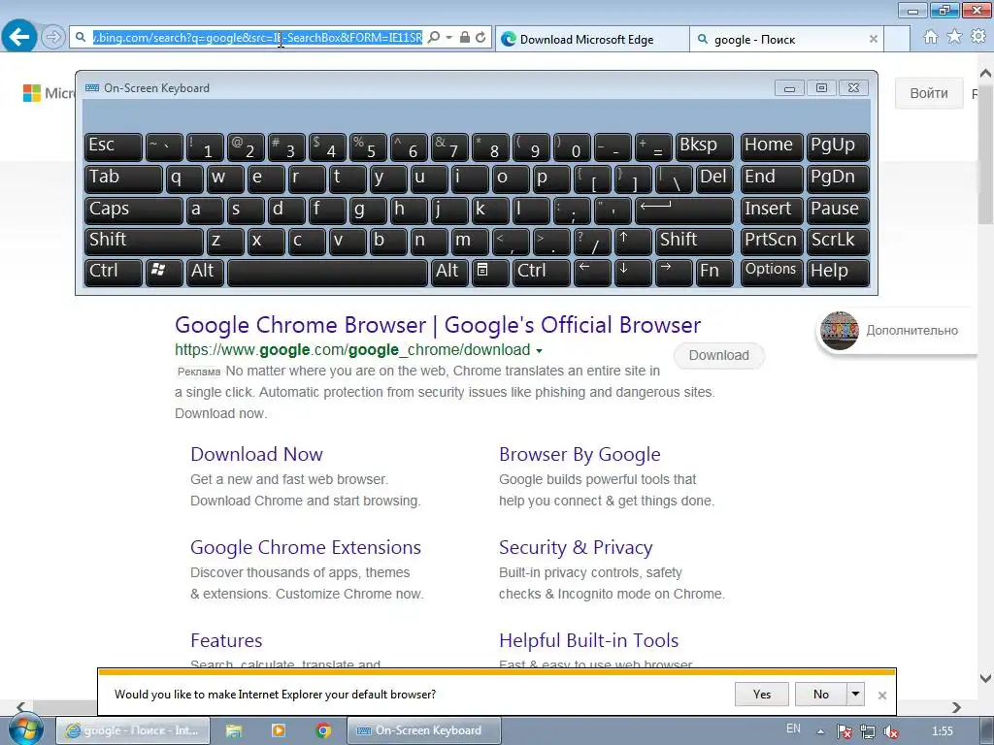The height and width of the screenshot is (745, 994).
Task: Tap the Esc key on On-Screen Keyboard
Action: [x=114, y=147]
